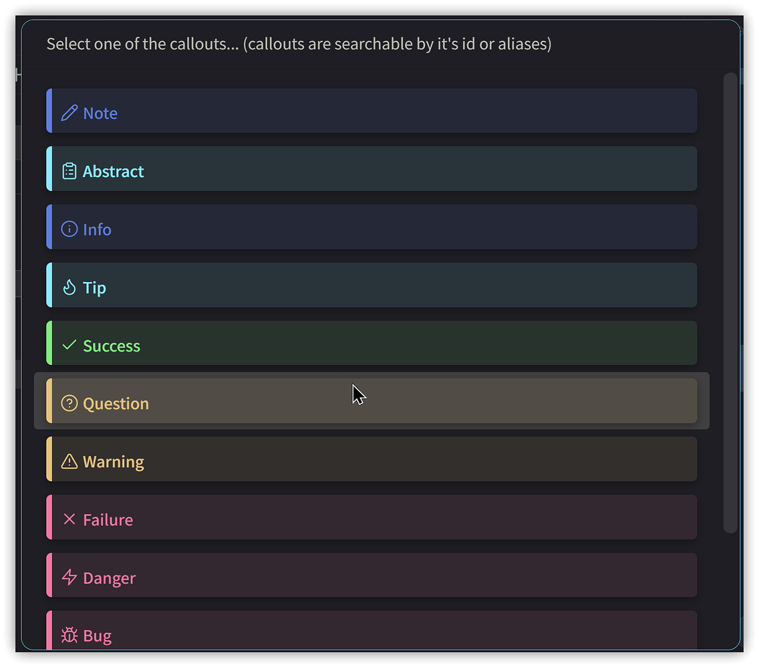The width and height of the screenshot is (759, 667).
Task: Click the checkmark icon beside Success
Action: tap(69, 346)
